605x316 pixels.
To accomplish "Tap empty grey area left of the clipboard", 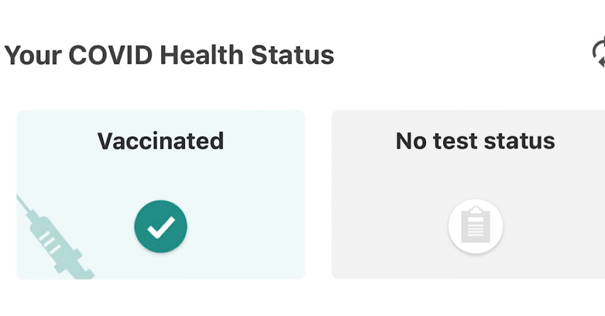I will coord(390,226).
